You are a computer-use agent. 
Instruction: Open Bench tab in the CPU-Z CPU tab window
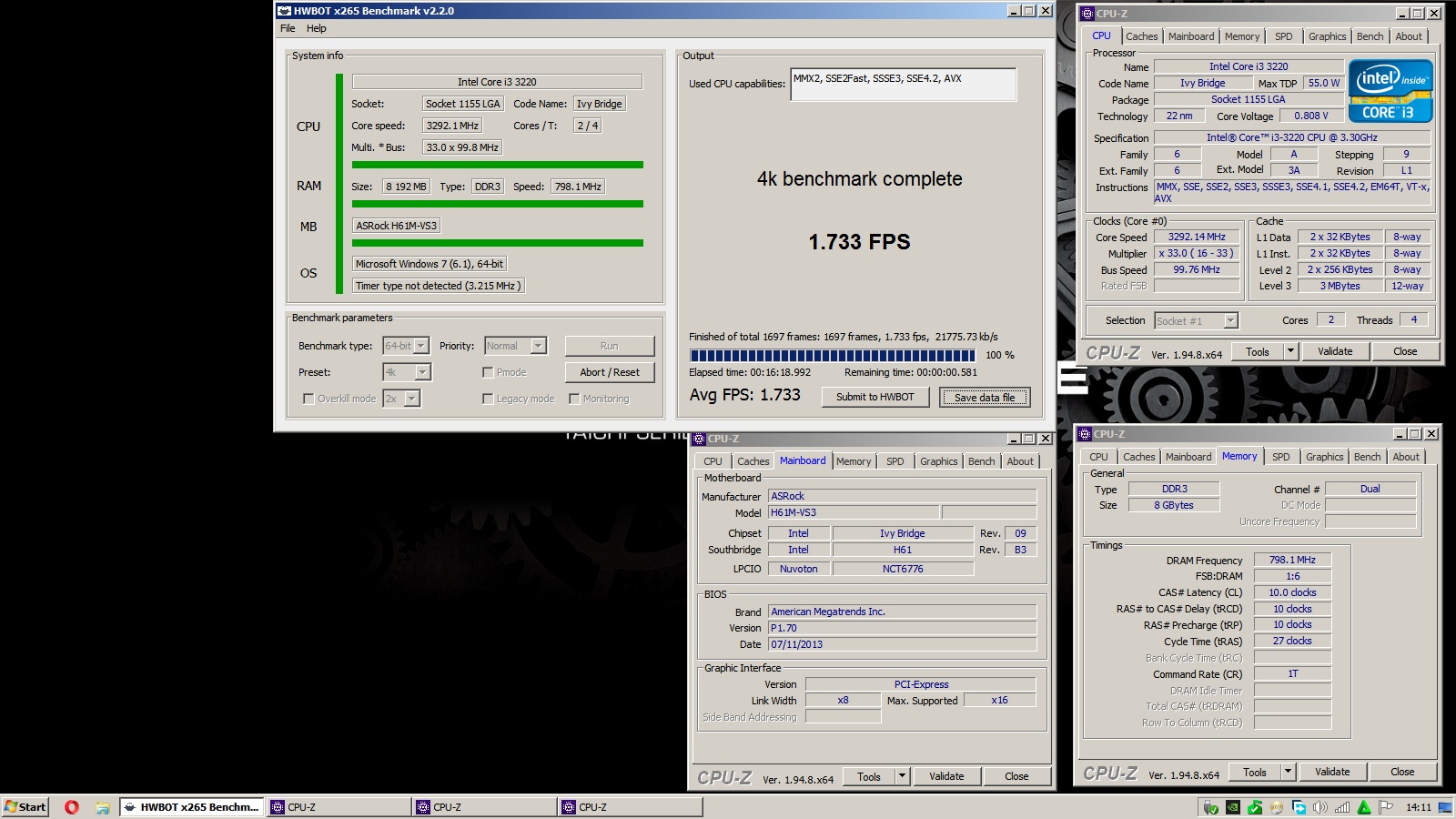click(1370, 36)
